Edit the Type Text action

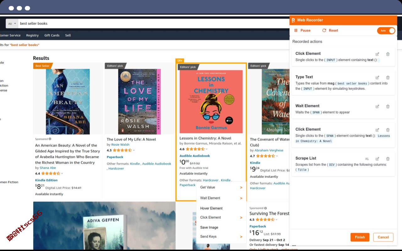point(378,77)
